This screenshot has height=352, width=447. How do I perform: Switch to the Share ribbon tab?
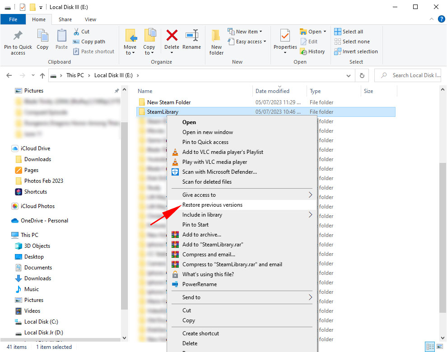coord(65,19)
